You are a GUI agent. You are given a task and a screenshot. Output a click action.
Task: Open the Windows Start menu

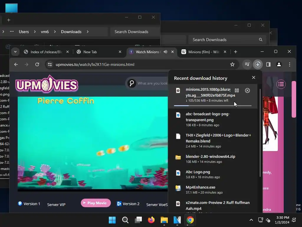coord(112,220)
